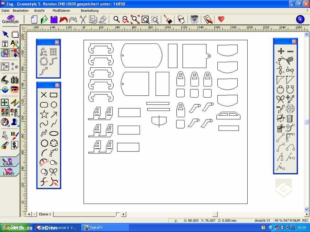Open the library books icon

[15, 80]
